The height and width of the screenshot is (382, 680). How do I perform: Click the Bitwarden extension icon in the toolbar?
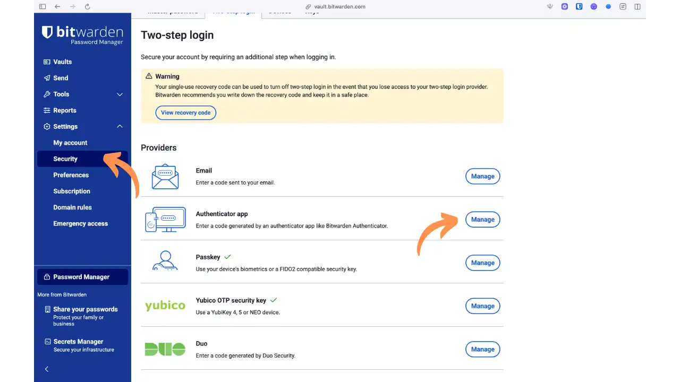point(579,7)
